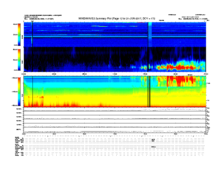Screen dimensions: 222x172
Task: Click the 16:00 label under RAD1 spectrogram
Action: click(145, 74)
